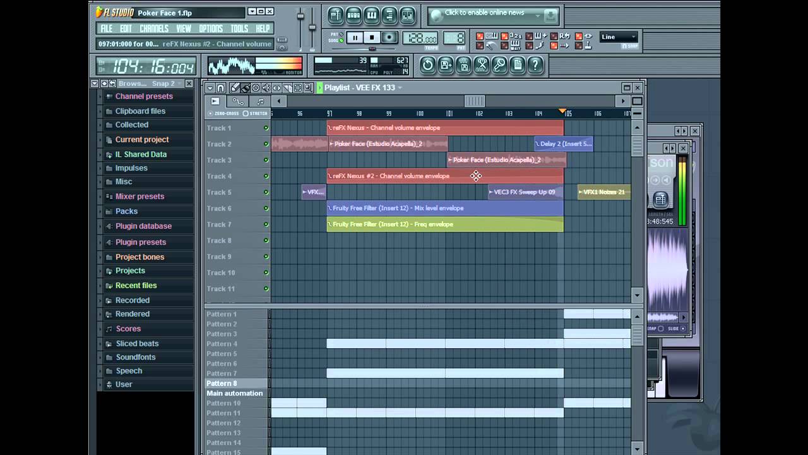Click the Undo shortcut icon
This screenshot has width=808, height=455.
coord(428,65)
